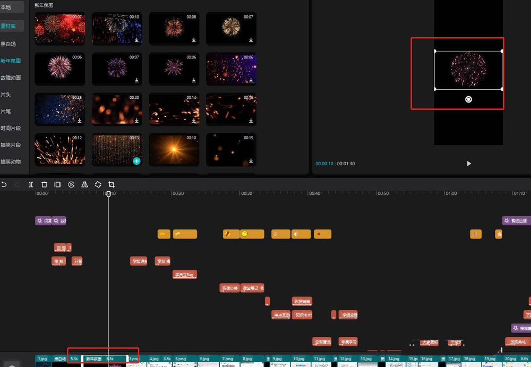Switch to the 素材库 library tab
The image size is (531, 367).
pos(8,26)
